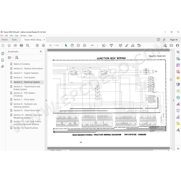The height and width of the screenshot is (181, 181).
Task: Click the Save file icon
Action: tap(3, 46)
